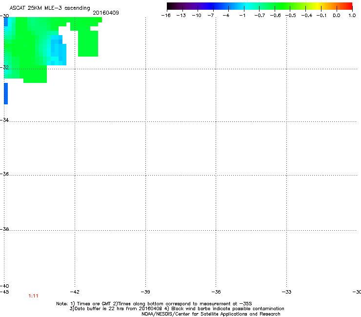Image resolution: width=361 pixels, height=317 pixels.
Task: Click the latitude label -38
Action: tap(4, 229)
